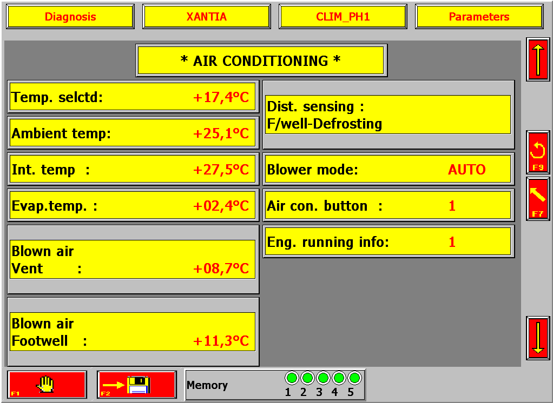Click the Evap.temp. reading row
Screen dimensions: 553x403
133,206
